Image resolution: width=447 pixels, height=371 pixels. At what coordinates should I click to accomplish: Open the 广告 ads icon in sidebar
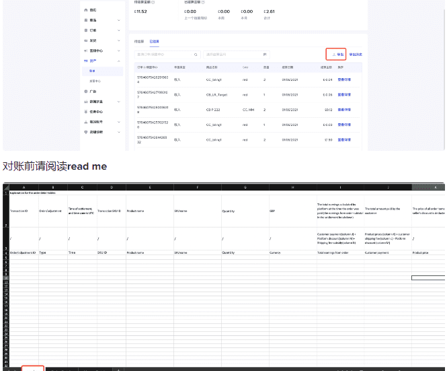point(86,92)
